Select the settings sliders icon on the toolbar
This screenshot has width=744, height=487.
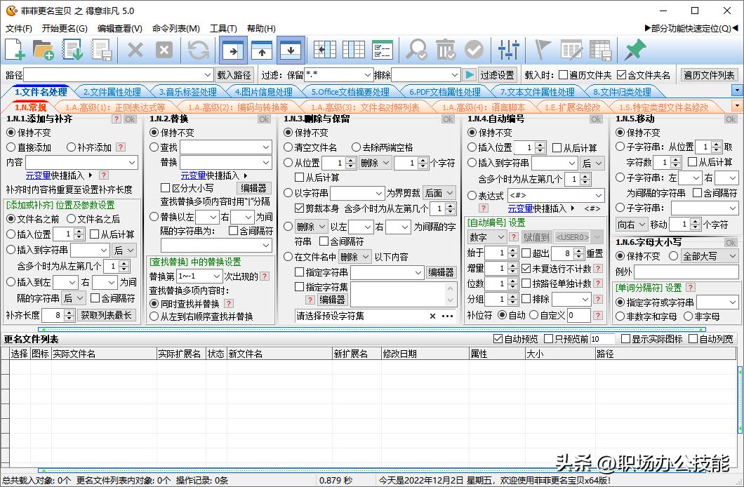coord(510,50)
